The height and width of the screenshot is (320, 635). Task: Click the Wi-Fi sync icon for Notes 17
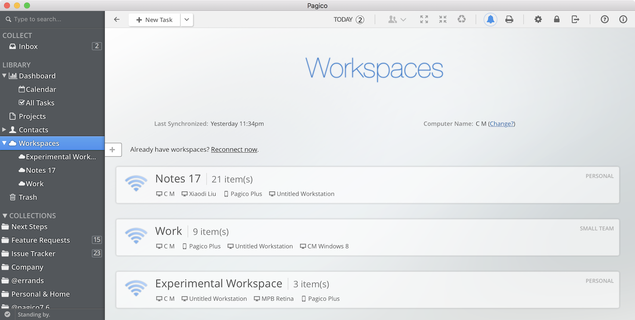click(136, 183)
